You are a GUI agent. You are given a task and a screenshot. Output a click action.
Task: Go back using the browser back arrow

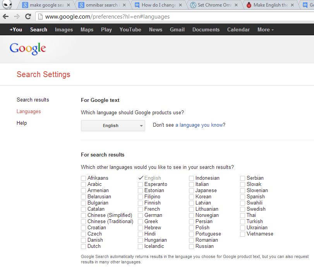[x=5, y=16]
